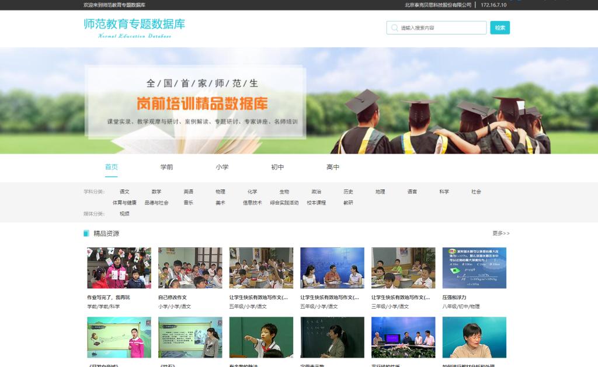The image size is (598, 367).
Task: Click 更多>> to view more resources
Action: click(x=500, y=234)
